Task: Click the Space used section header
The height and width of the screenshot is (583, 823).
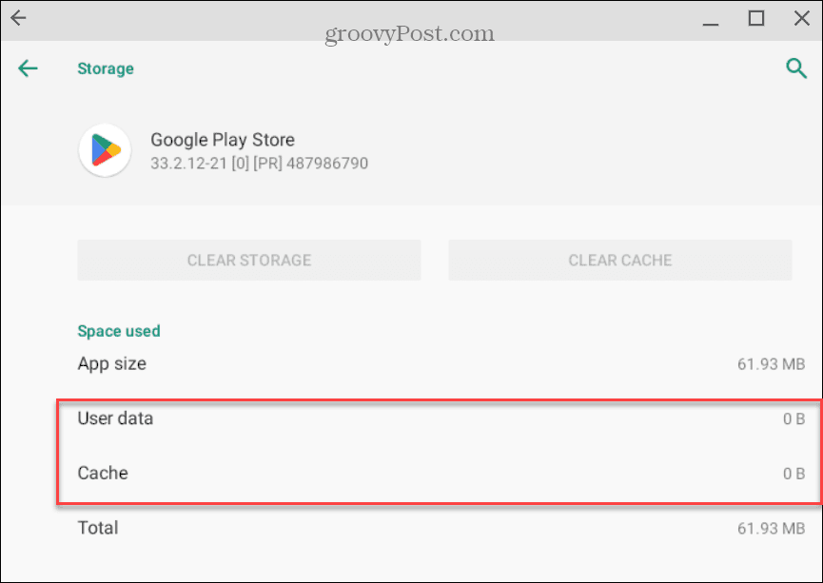Action: [119, 331]
